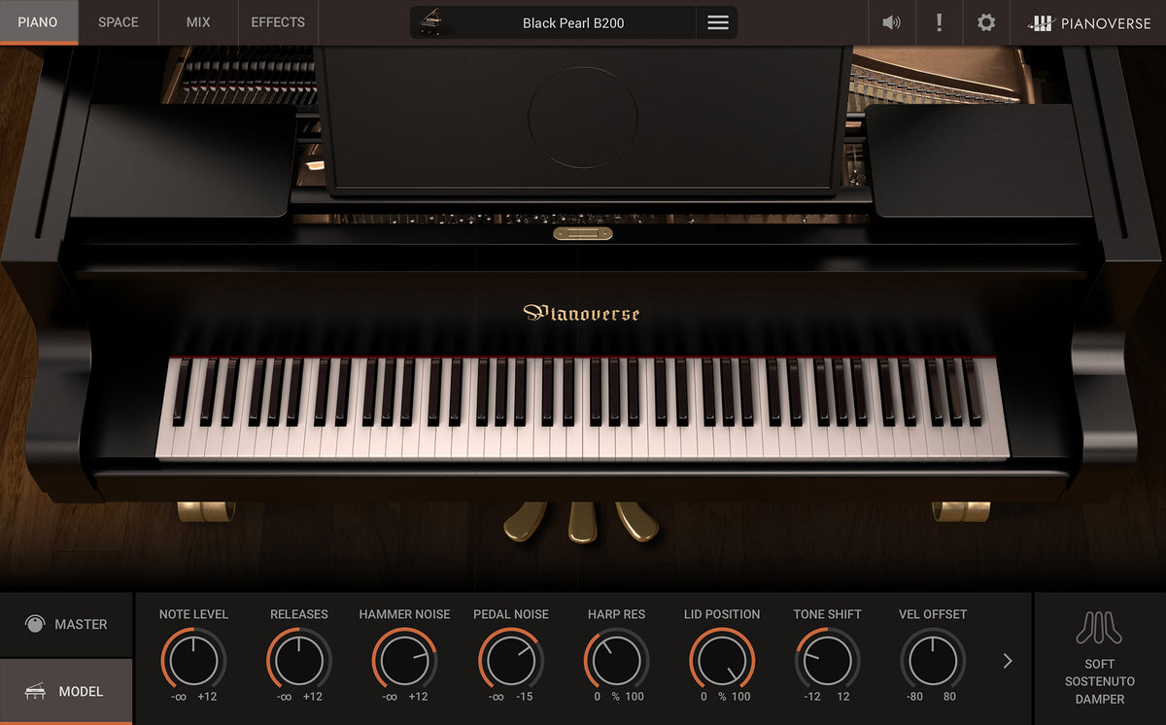The image size is (1166, 725).
Task: Click the PEDAL NOISE knob
Action: (x=511, y=661)
